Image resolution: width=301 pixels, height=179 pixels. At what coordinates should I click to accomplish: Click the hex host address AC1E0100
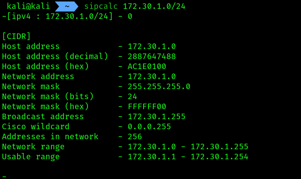[x=147, y=66]
